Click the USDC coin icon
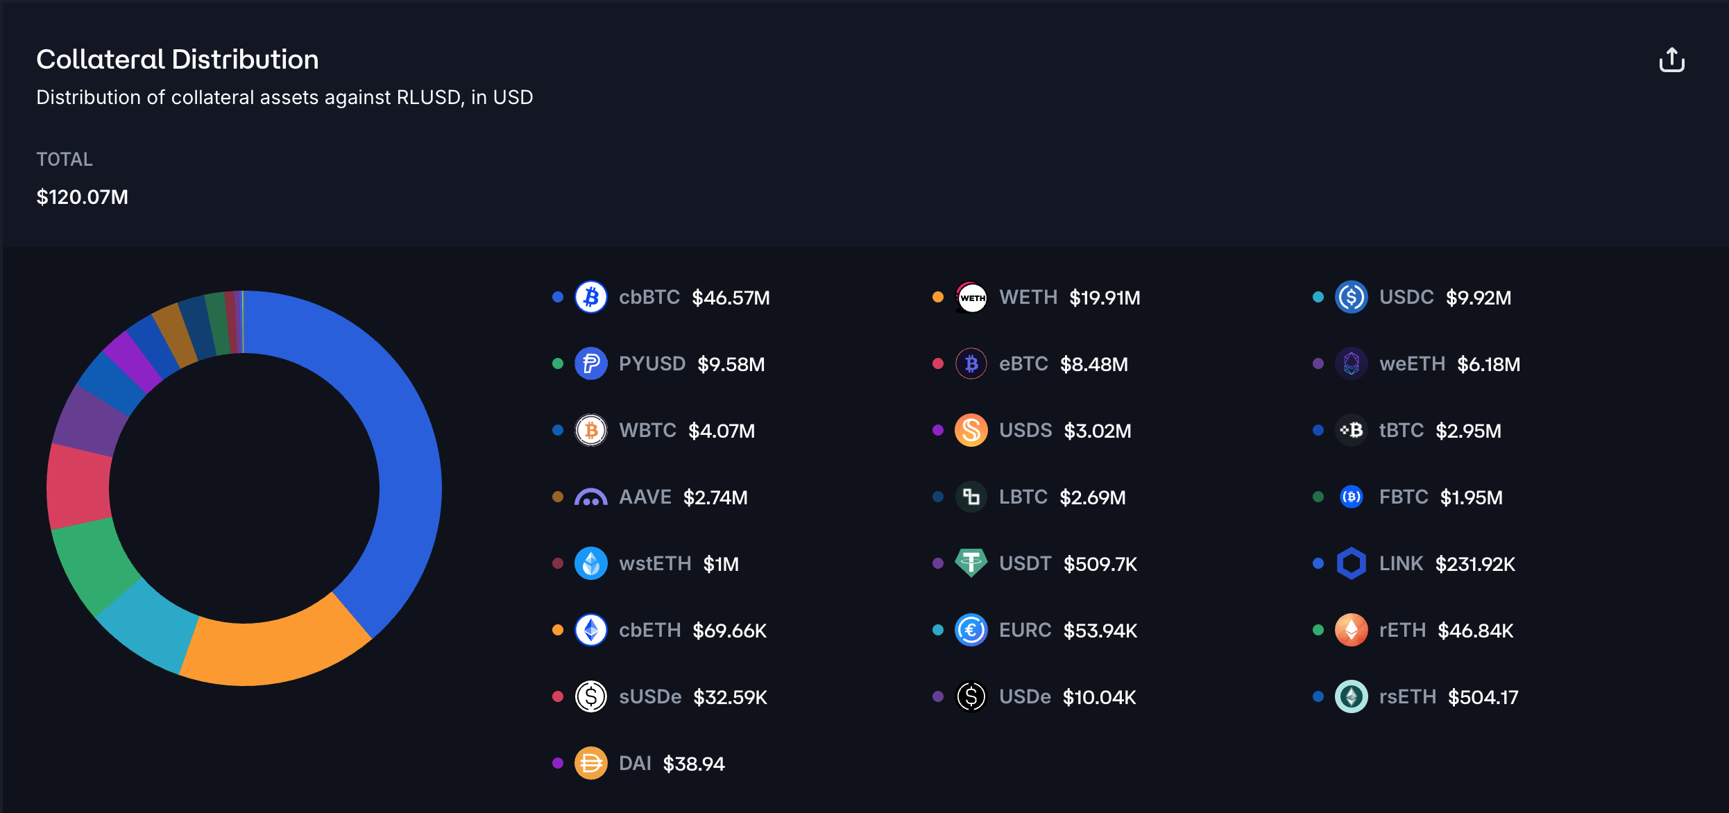1729x813 pixels. [x=1351, y=298]
